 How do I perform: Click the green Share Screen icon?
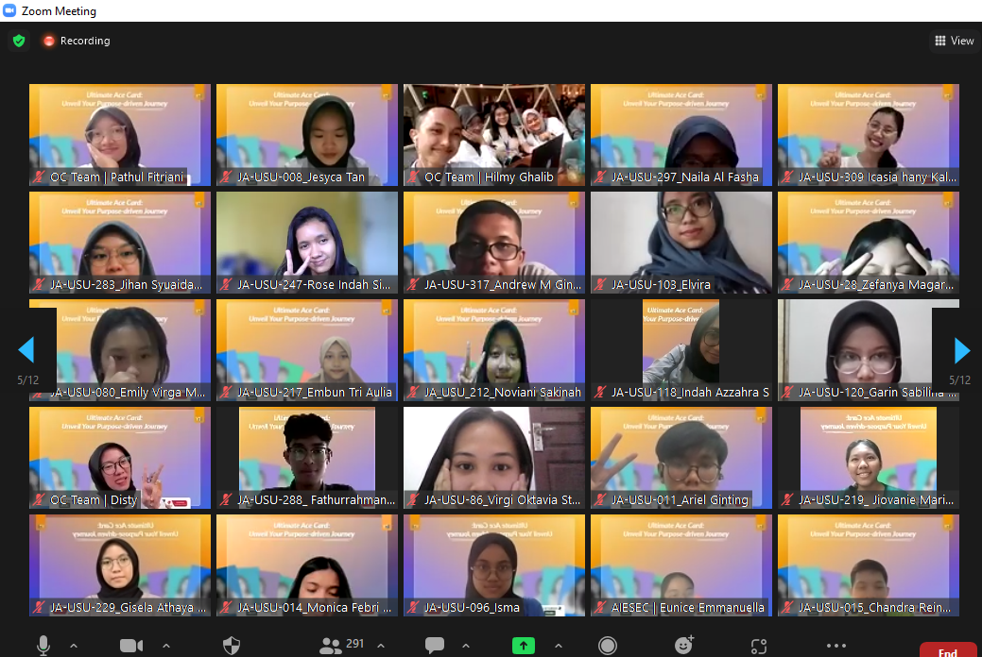coord(523,646)
